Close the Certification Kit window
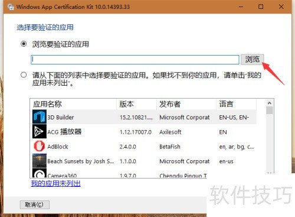The width and height of the screenshot is (295, 217). [281, 7]
